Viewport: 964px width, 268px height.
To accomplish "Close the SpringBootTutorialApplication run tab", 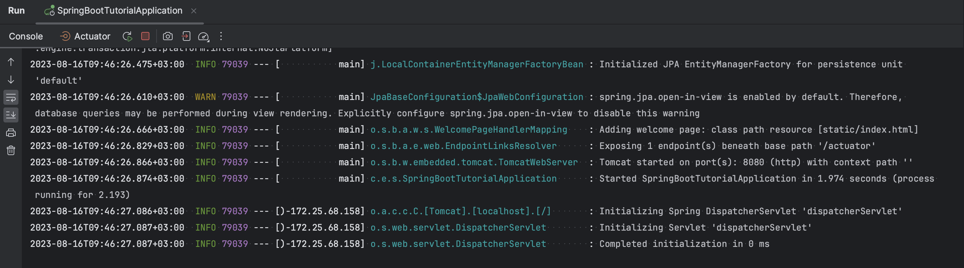I will (x=193, y=11).
